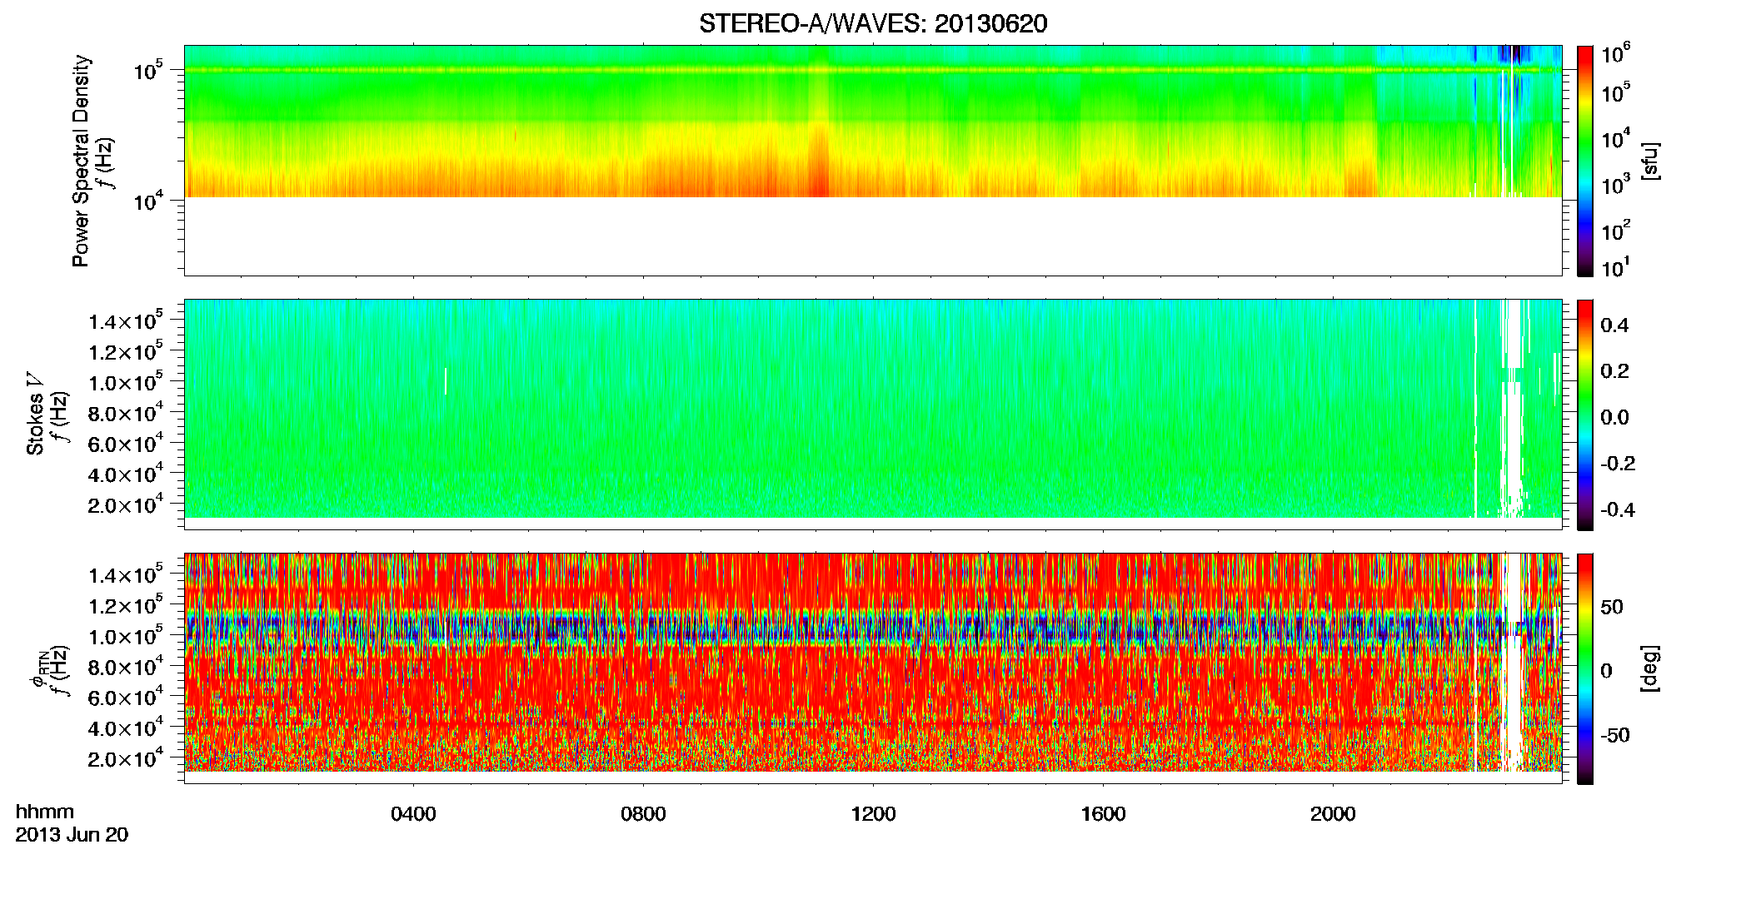Click the Power Spectral Density axis label

click(81, 161)
